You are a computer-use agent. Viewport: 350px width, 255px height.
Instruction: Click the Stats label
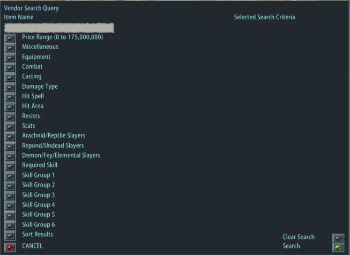pyautogui.click(x=28, y=126)
